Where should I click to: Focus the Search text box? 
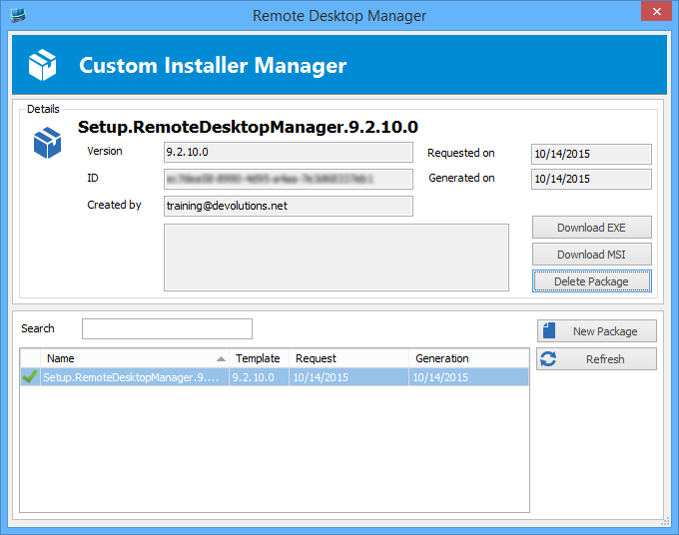(167, 329)
